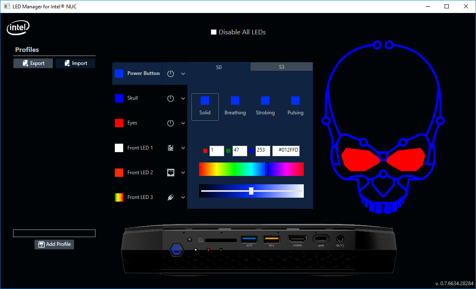Viewport: 476px width, 289px height.
Task: Click the Power Button blue color swatch
Action: pyautogui.click(x=119, y=73)
